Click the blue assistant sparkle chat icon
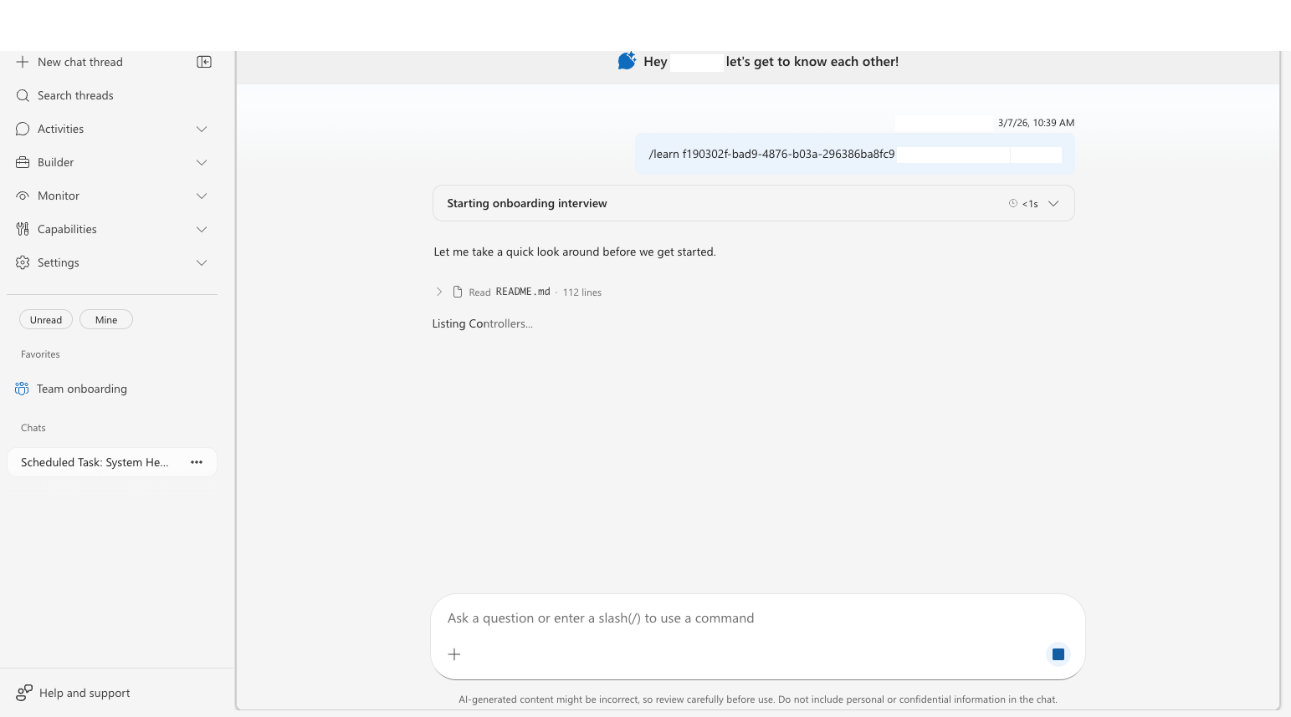The width and height of the screenshot is (1291, 717). pyautogui.click(x=627, y=61)
